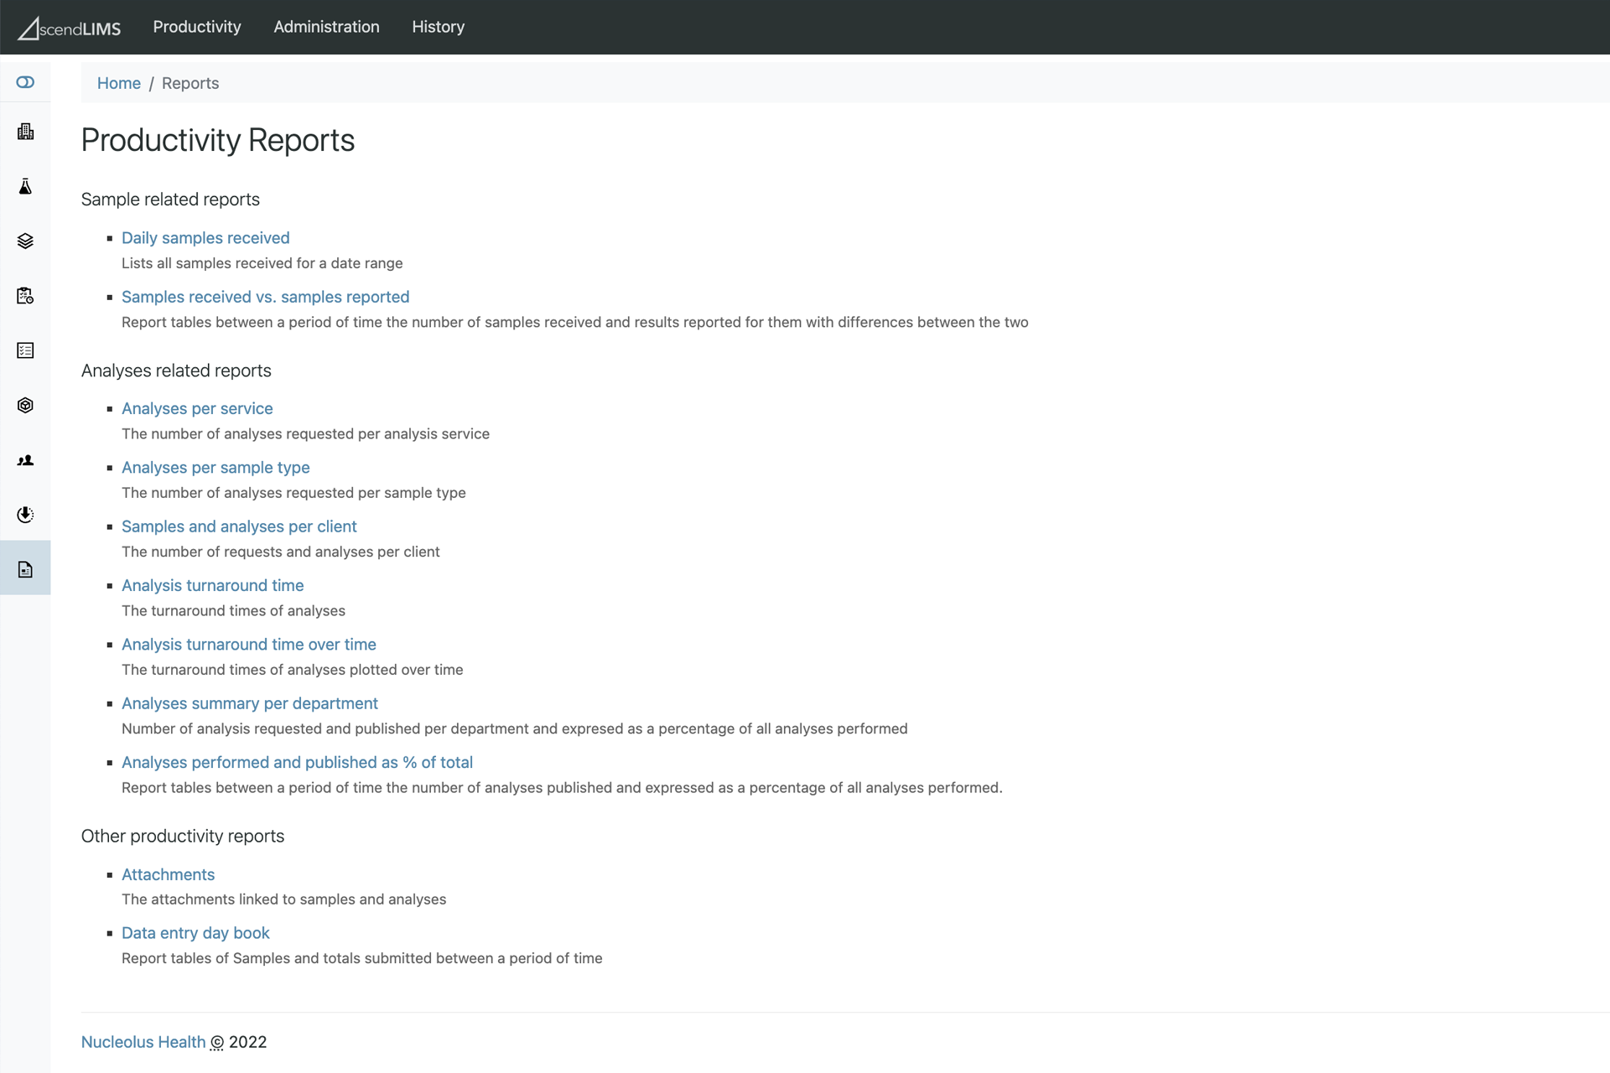Viewport: 1610px width, 1073px height.
Task: Go to Home breadcrumb
Action: click(118, 83)
